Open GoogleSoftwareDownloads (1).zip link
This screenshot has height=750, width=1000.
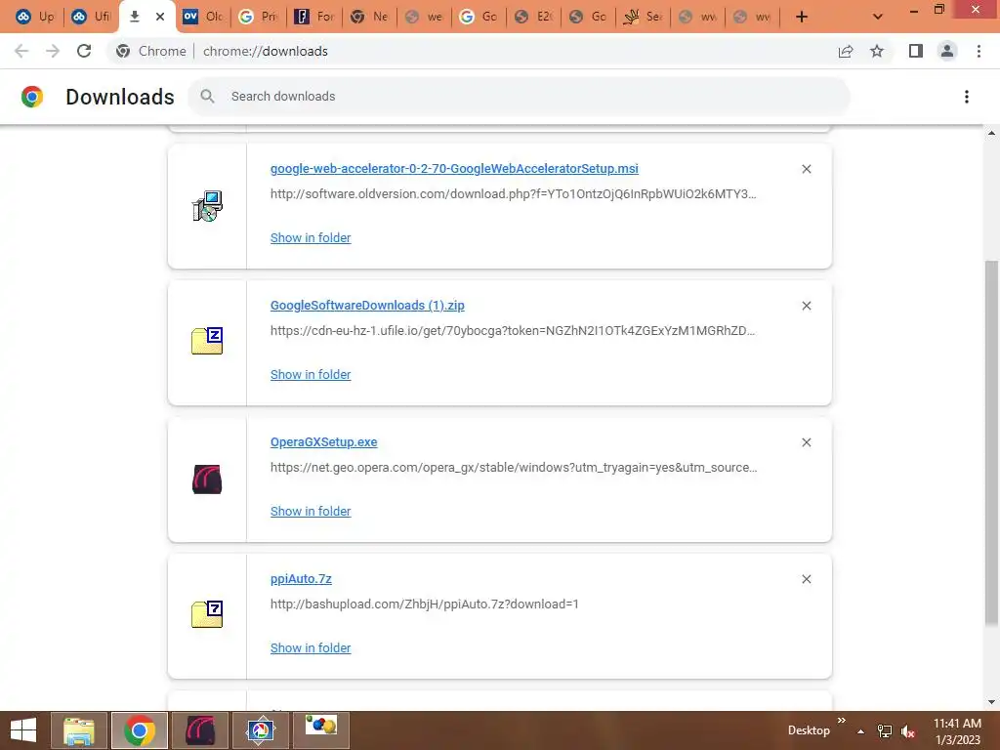point(367,306)
